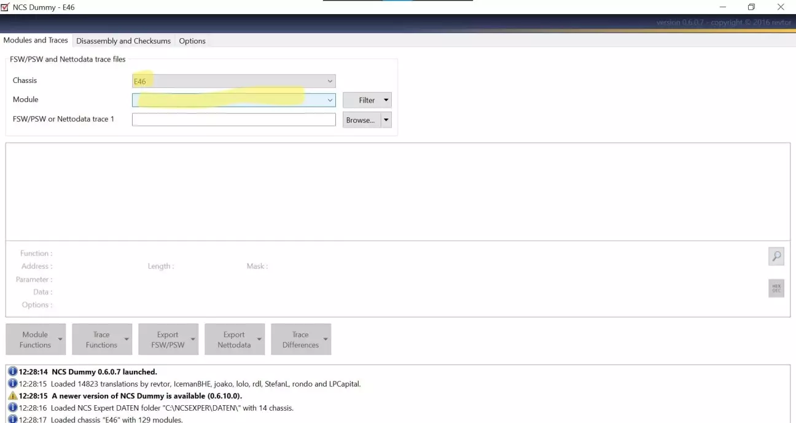The width and height of the screenshot is (796, 423).
Task: Click the info icon beside 'Loaded NCS Expert DATEN folder'
Action: pos(12,408)
